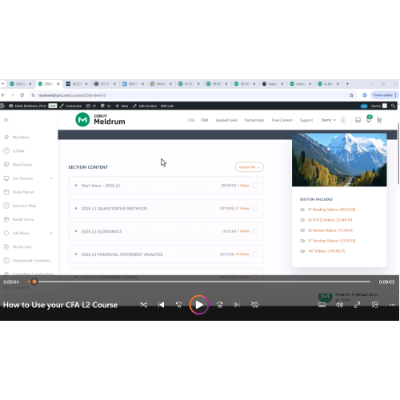Open the more options ellipsis in the player
The height and width of the screenshot is (400, 400).
[392, 305]
